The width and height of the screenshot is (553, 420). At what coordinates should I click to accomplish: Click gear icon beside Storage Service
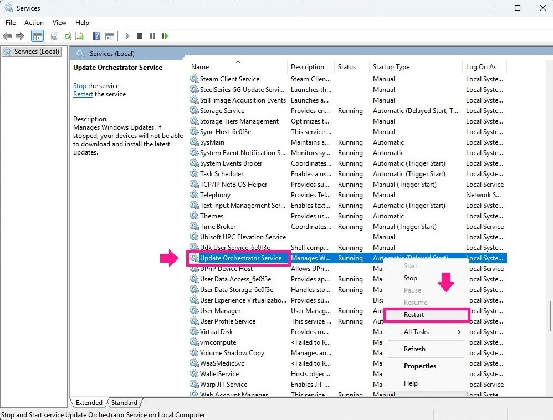pos(194,110)
